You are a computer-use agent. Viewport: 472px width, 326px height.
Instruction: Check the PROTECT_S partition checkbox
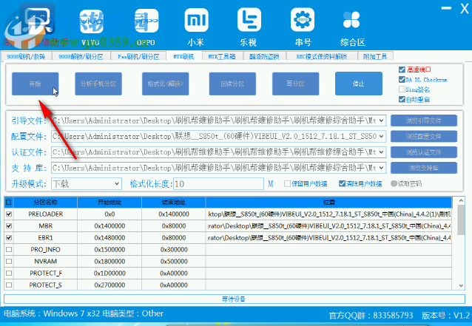click(x=9, y=285)
